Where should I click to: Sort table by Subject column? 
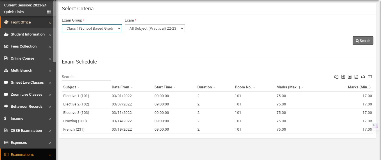pyautogui.click(x=70, y=87)
